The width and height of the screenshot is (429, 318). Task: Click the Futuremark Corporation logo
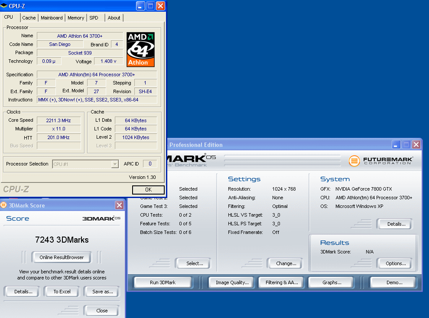[380, 160]
